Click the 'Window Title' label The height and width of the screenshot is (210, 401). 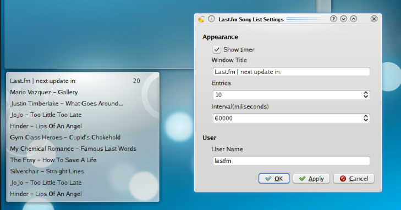coord(229,60)
